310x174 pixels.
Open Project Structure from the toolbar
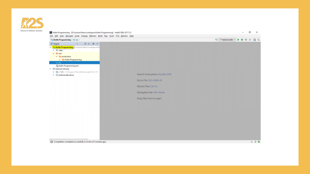point(255,40)
